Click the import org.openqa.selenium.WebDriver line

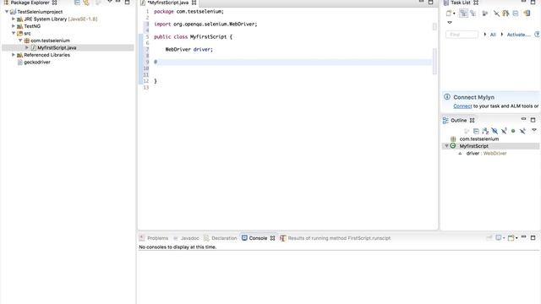coord(205,24)
